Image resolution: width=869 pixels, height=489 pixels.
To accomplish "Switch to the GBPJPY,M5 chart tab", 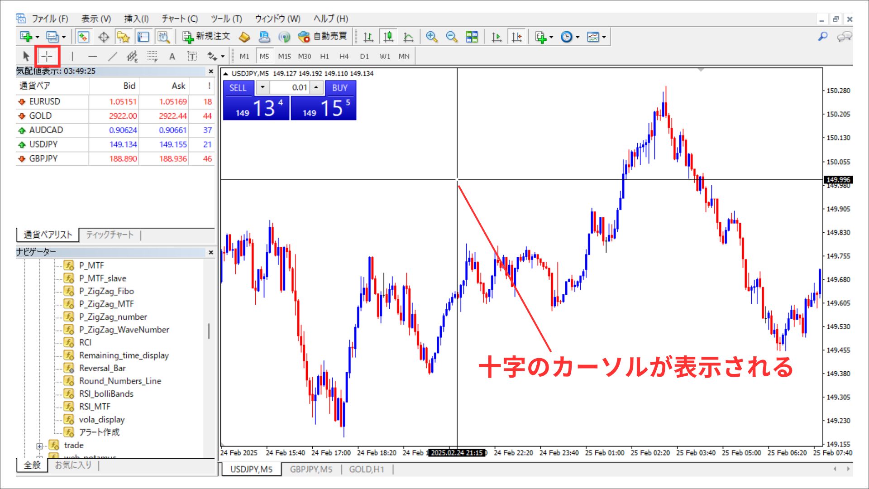I will [311, 470].
